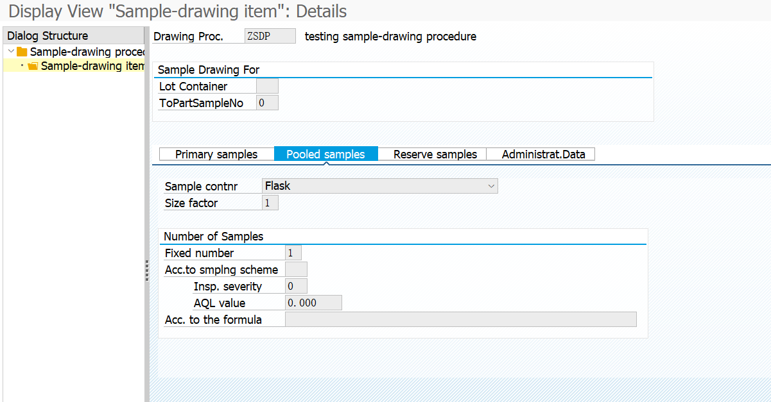This screenshot has height=402, width=771.
Task: Click the Drawing Proc. field containing ZSDP
Action: pos(270,37)
